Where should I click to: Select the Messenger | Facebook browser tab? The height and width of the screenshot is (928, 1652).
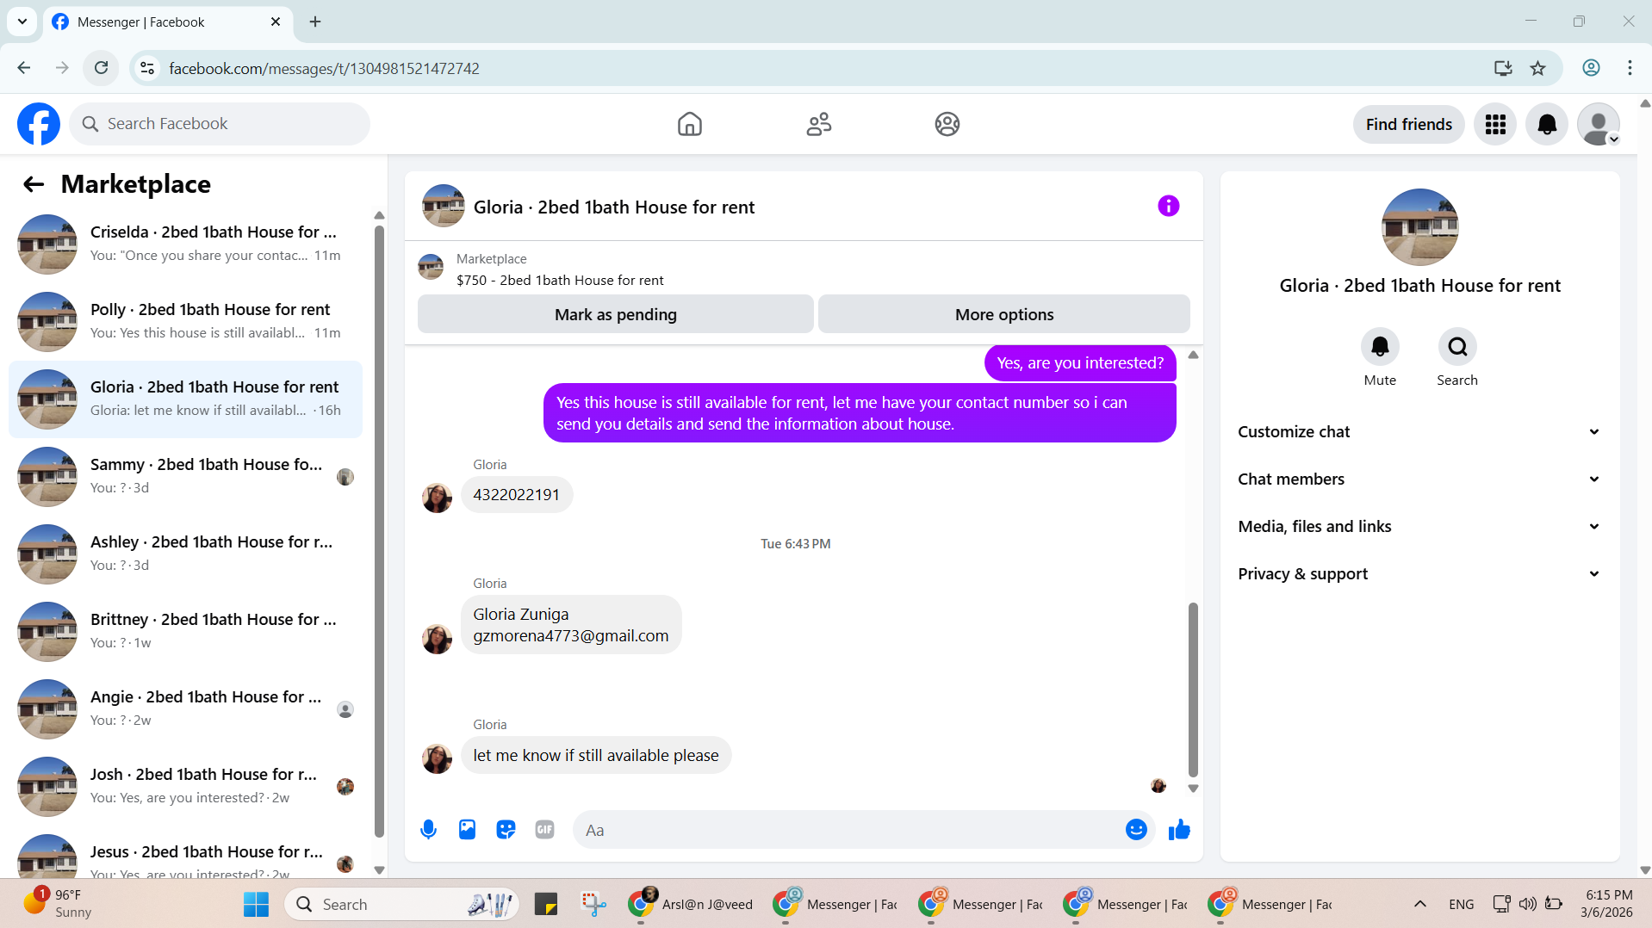click(x=168, y=22)
